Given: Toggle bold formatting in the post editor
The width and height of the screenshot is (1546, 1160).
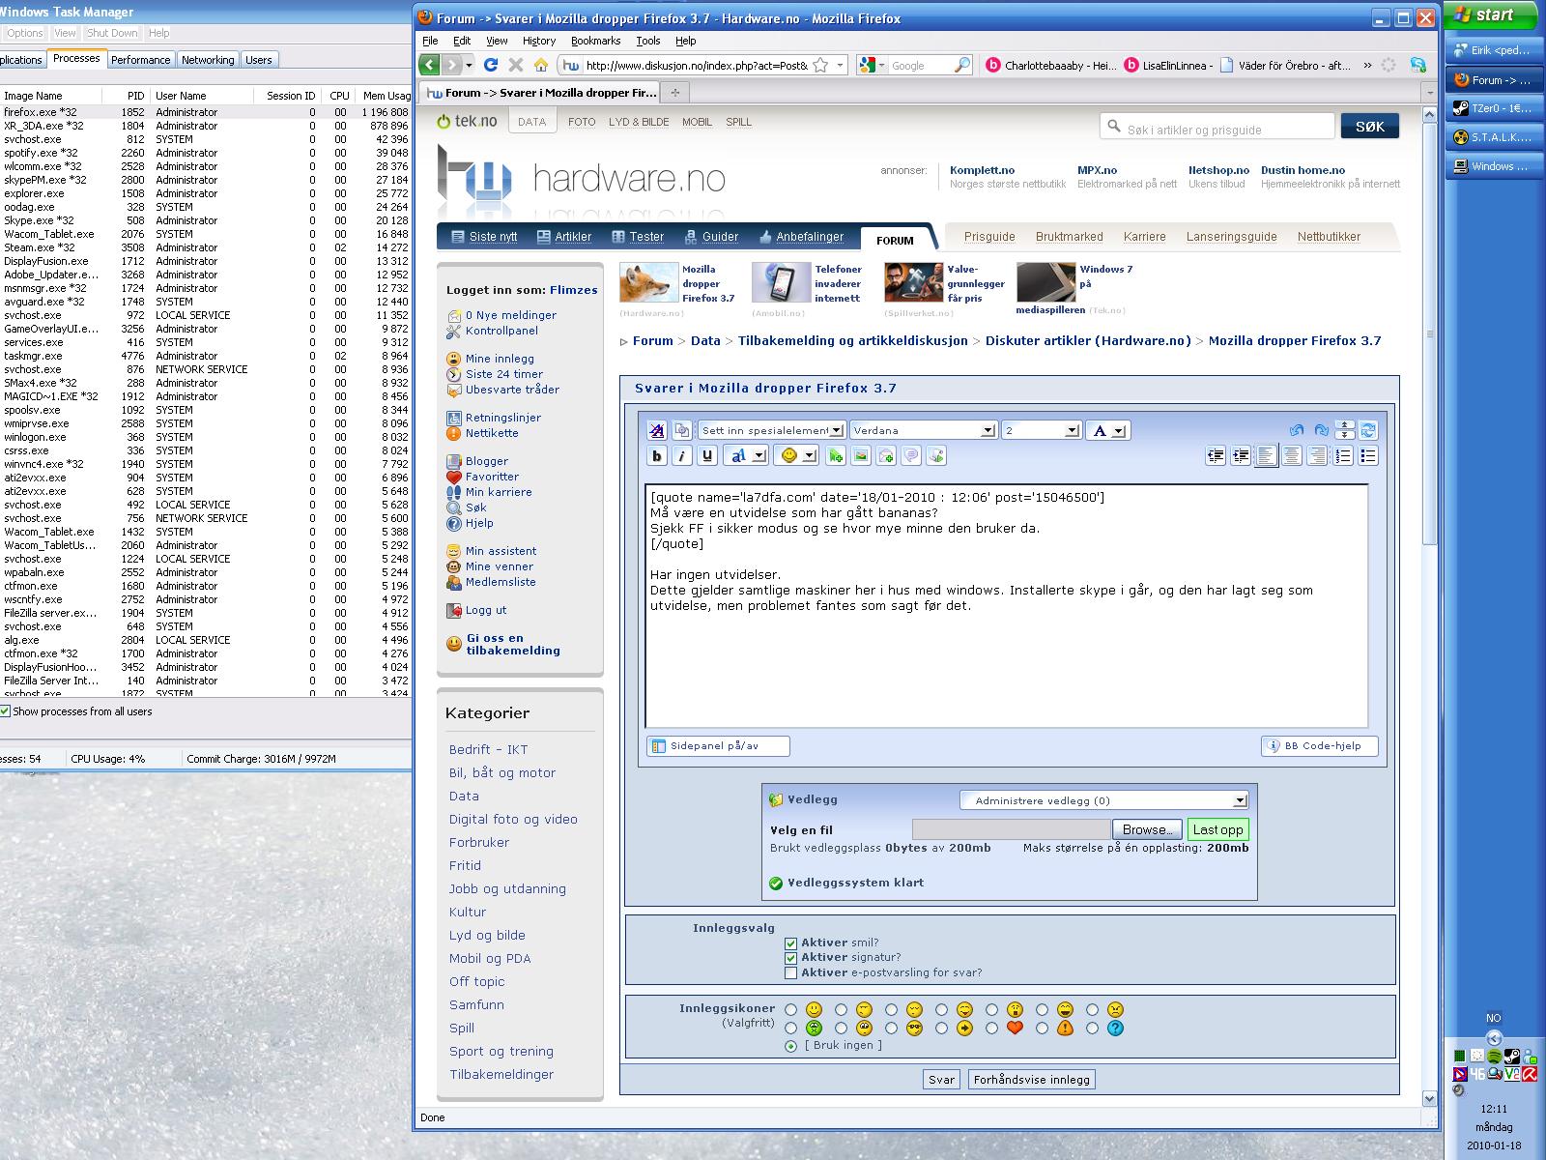Looking at the screenshot, I should pos(657,455).
